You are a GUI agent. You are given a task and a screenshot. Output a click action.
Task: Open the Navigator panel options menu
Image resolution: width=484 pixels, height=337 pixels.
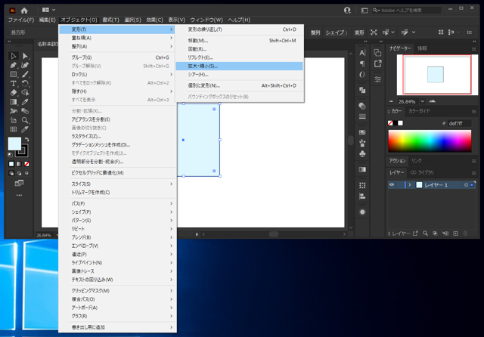click(474, 48)
